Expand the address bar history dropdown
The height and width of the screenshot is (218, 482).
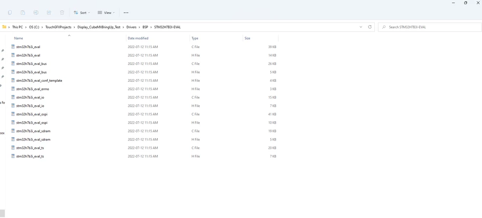point(361,27)
